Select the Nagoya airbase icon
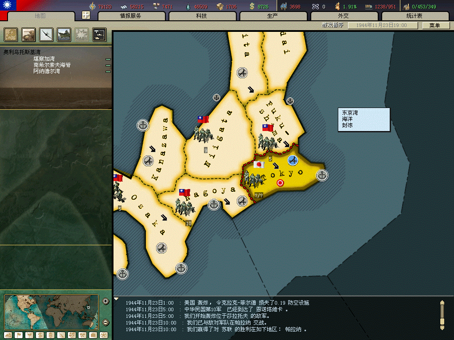Image resolution: width=454 pixels, height=340 pixels. (x=243, y=201)
